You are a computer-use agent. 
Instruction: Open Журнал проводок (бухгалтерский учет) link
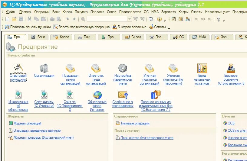click(x=44, y=137)
